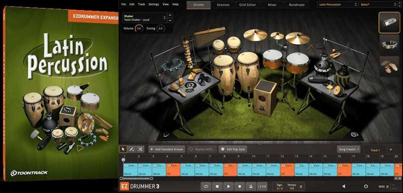The width and height of the screenshot is (403, 193).
Task: Click the play button in transport
Action: click(228, 186)
